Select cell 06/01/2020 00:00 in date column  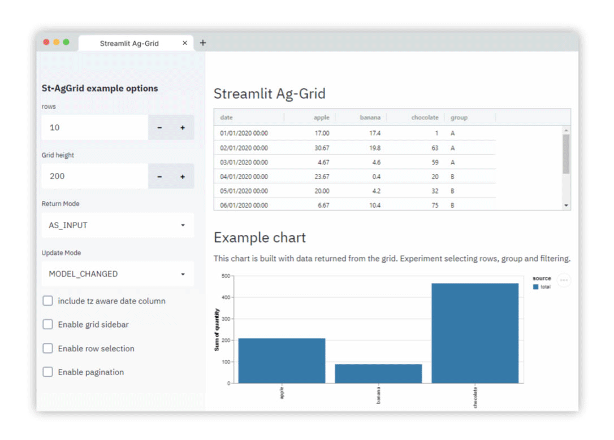click(249, 205)
